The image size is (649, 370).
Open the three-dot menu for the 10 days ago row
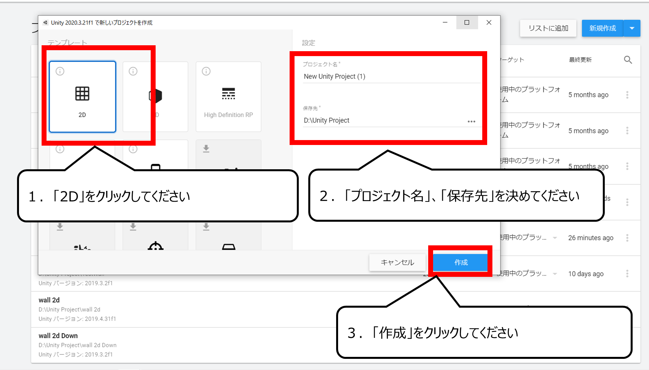(x=627, y=274)
